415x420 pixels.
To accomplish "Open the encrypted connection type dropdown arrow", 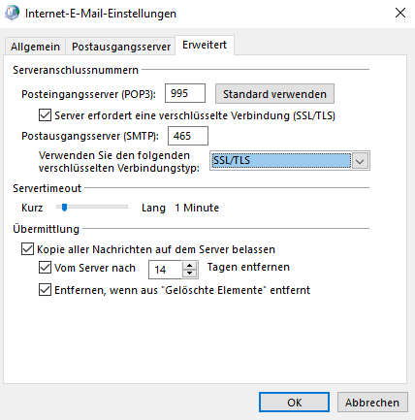I will 360,161.
